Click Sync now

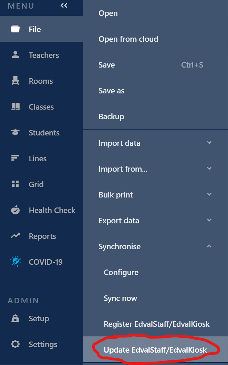tap(120, 298)
